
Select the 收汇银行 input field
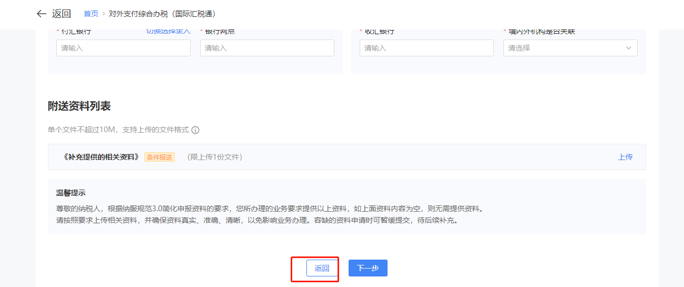point(427,48)
